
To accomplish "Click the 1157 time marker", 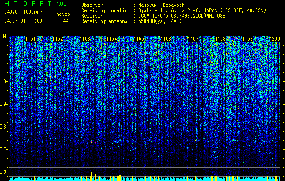I will [x=193, y=39].
